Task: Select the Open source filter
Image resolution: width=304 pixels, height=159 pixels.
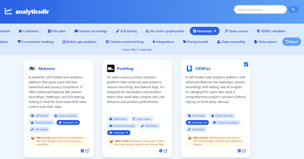Action: (236, 31)
